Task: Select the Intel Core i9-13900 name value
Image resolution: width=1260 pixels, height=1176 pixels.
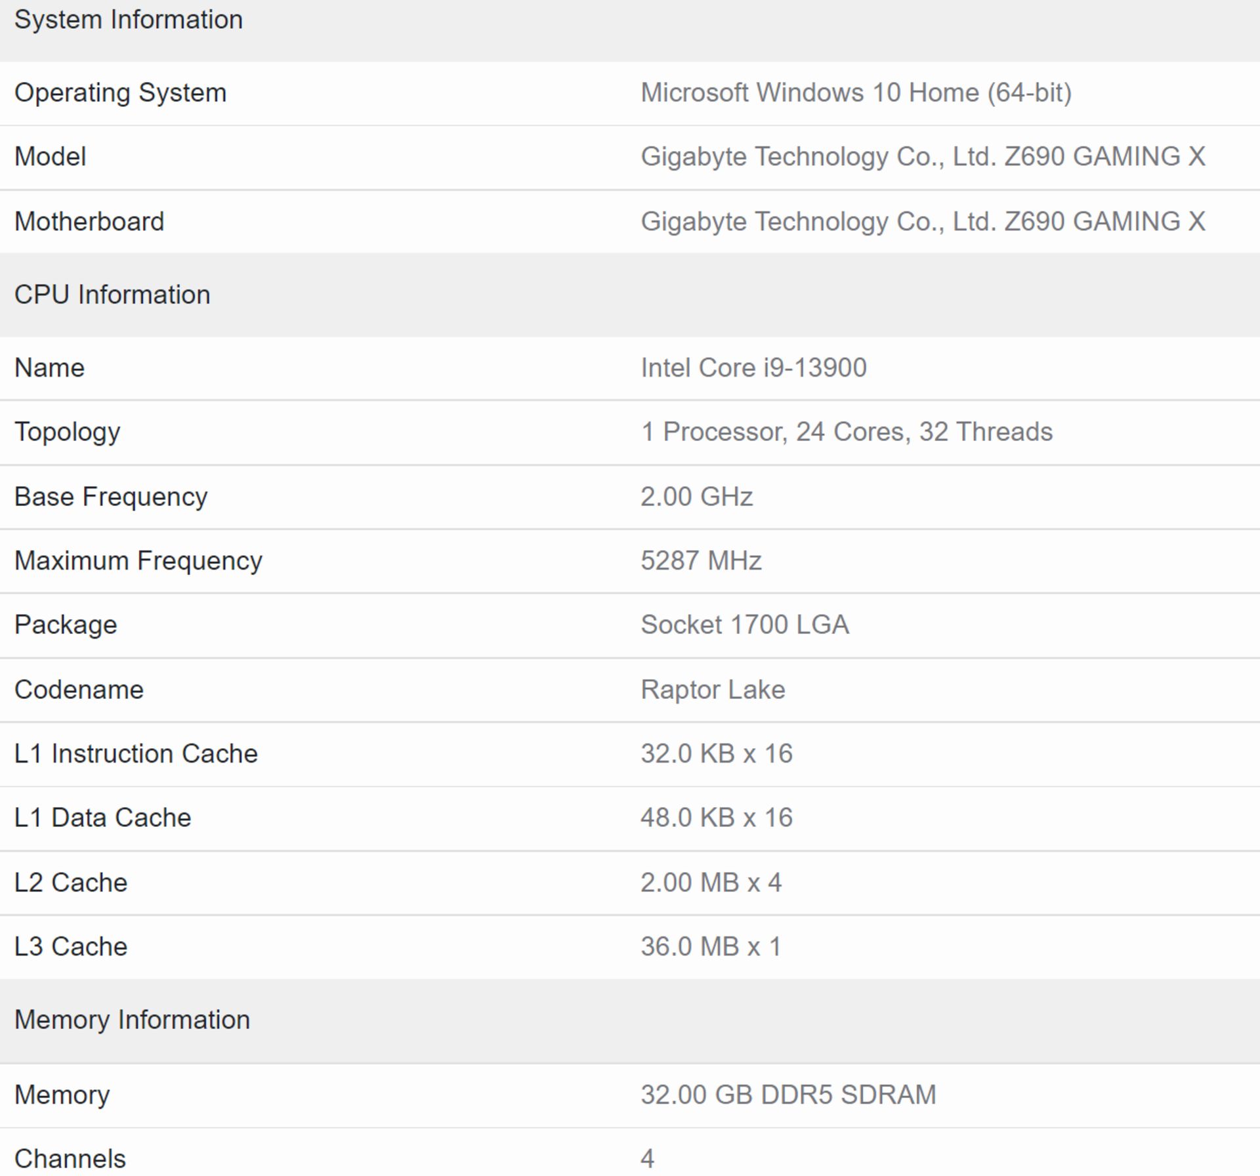Action: coord(752,367)
